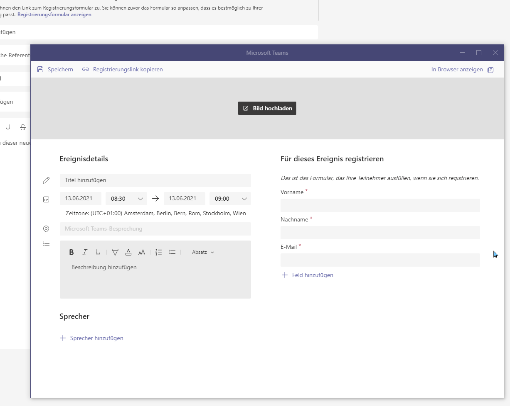Click the location pin icon

[46, 229]
